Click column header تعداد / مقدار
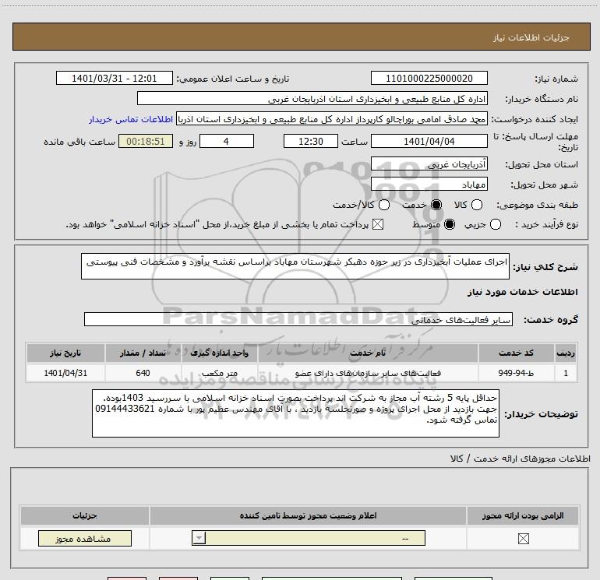Screen dimensions: 600x580 tap(143, 353)
